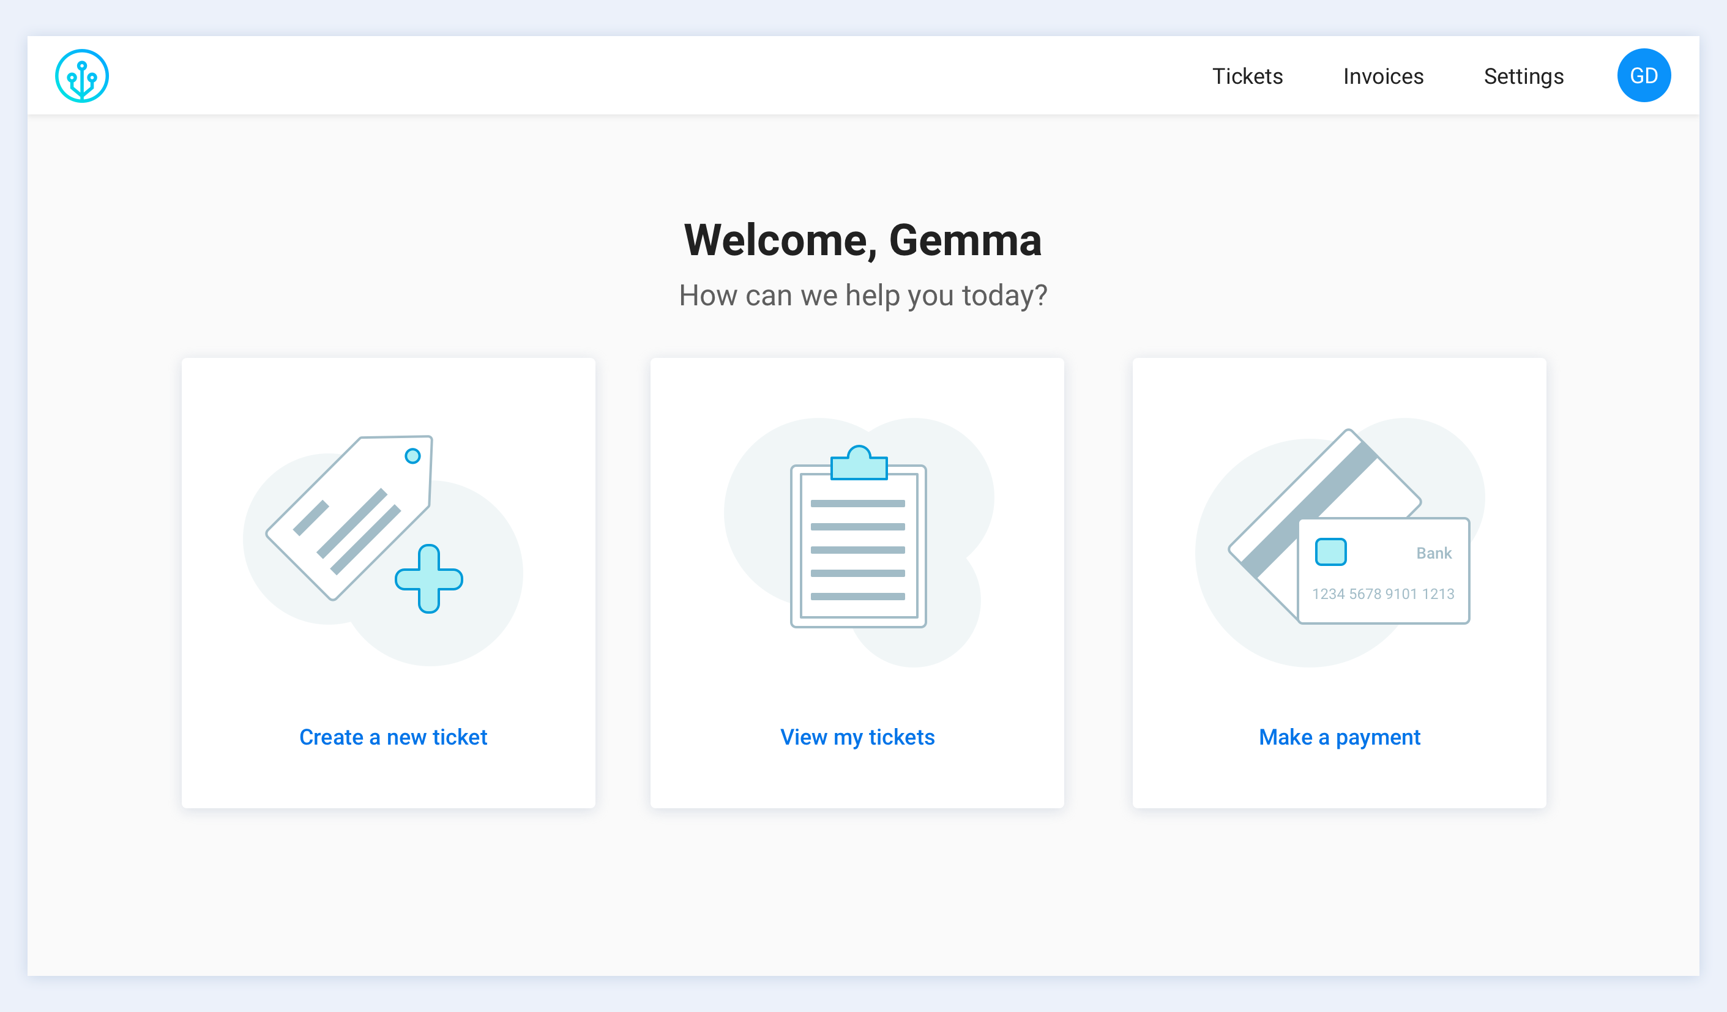Follow the Make a payment link

[1339, 737]
